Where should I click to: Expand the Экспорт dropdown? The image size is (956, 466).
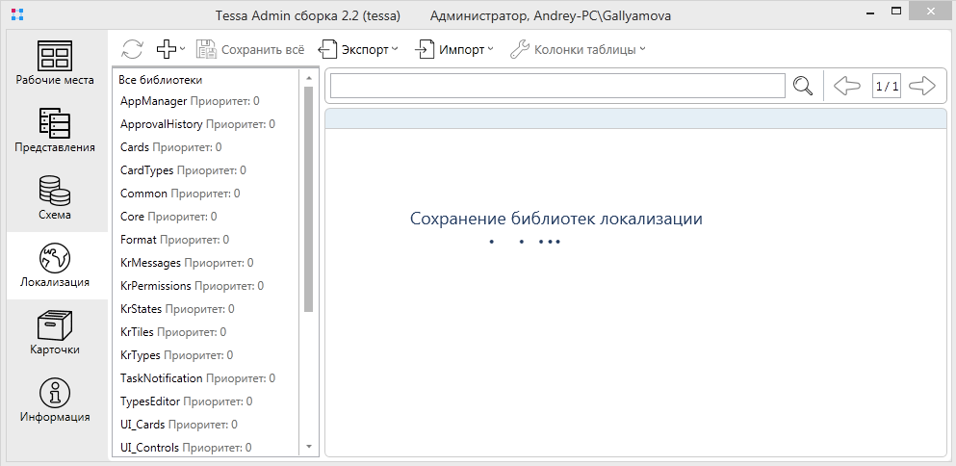tap(359, 49)
